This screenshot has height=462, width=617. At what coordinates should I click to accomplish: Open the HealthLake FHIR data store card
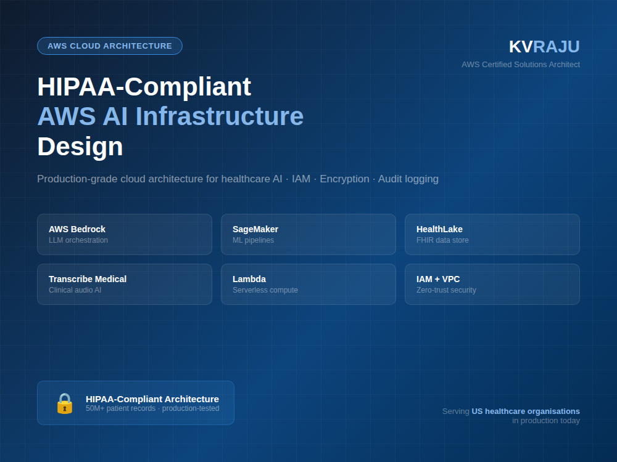tap(492, 235)
